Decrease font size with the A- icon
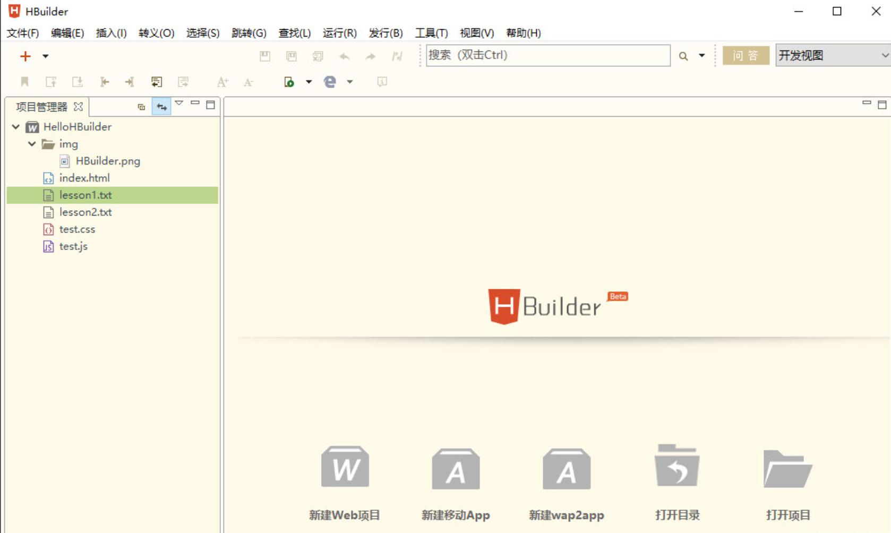Image resolution: width=891 pixels, height=533 pixels. point(248,82)
